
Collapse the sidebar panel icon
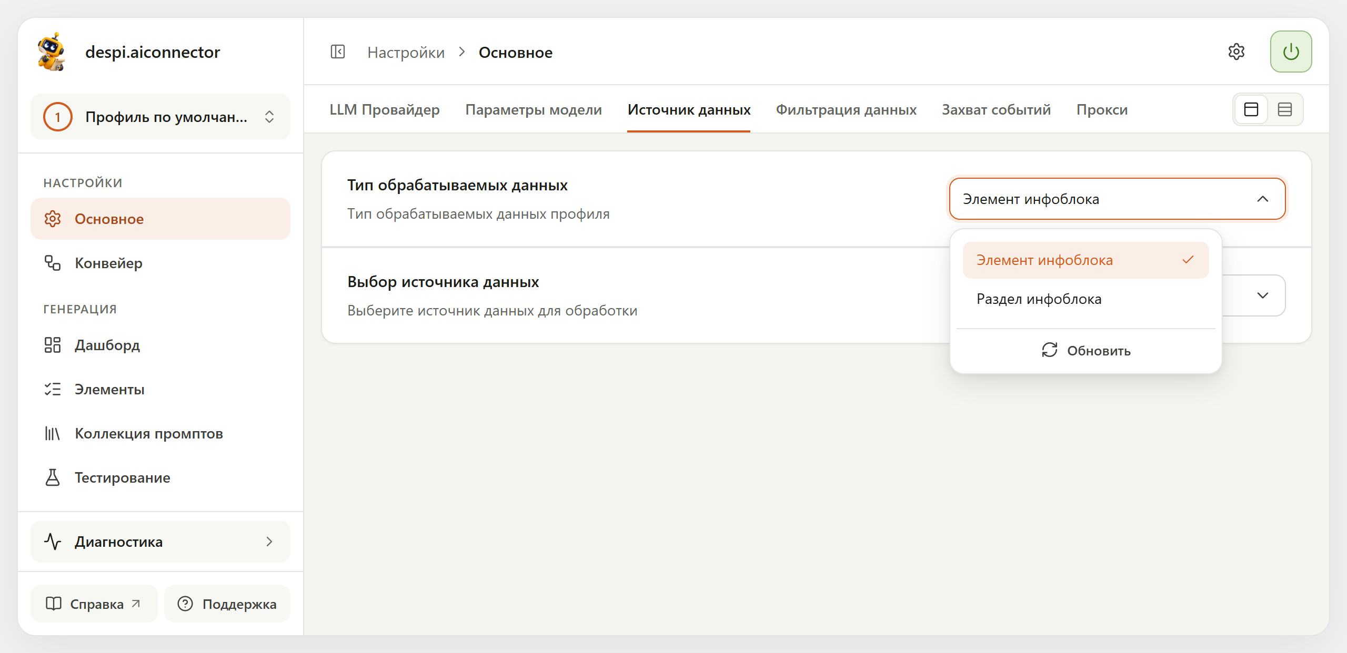pos(338,52)
